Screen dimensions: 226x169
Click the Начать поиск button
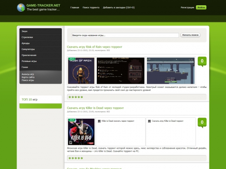tap(190, 35)
